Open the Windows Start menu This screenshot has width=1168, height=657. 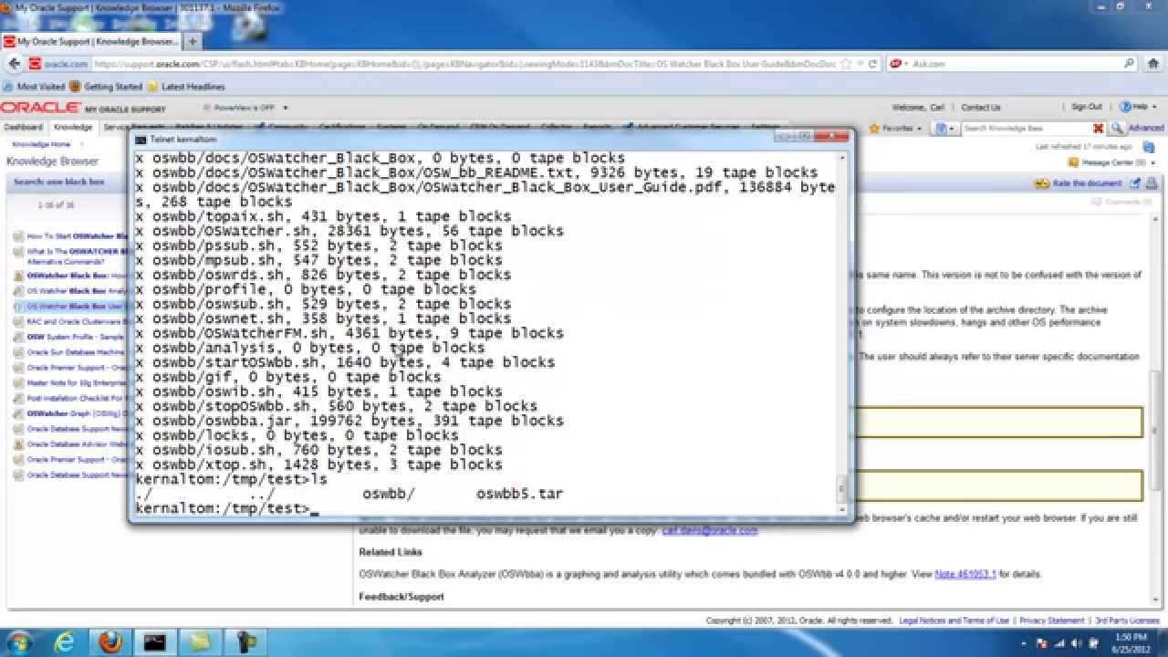pos(19,642)
